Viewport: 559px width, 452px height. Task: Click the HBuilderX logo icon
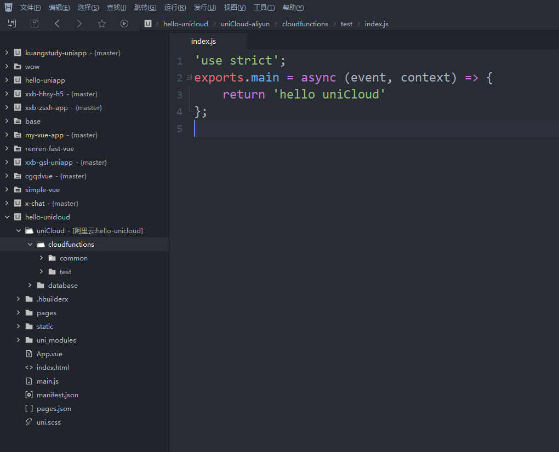pos(8,8)
